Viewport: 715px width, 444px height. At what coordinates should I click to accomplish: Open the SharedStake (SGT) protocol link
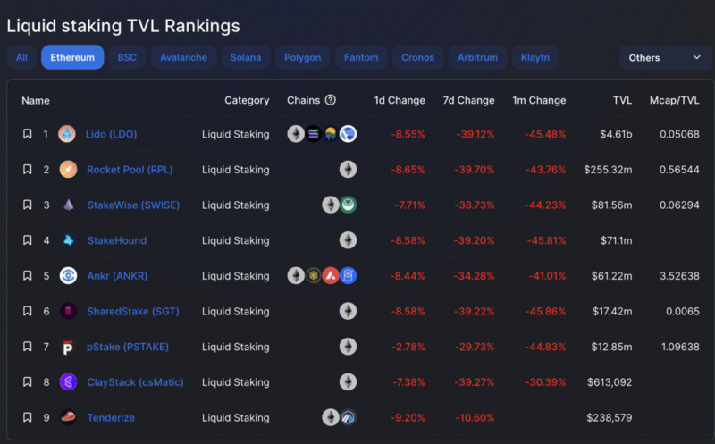click(133, 312)
